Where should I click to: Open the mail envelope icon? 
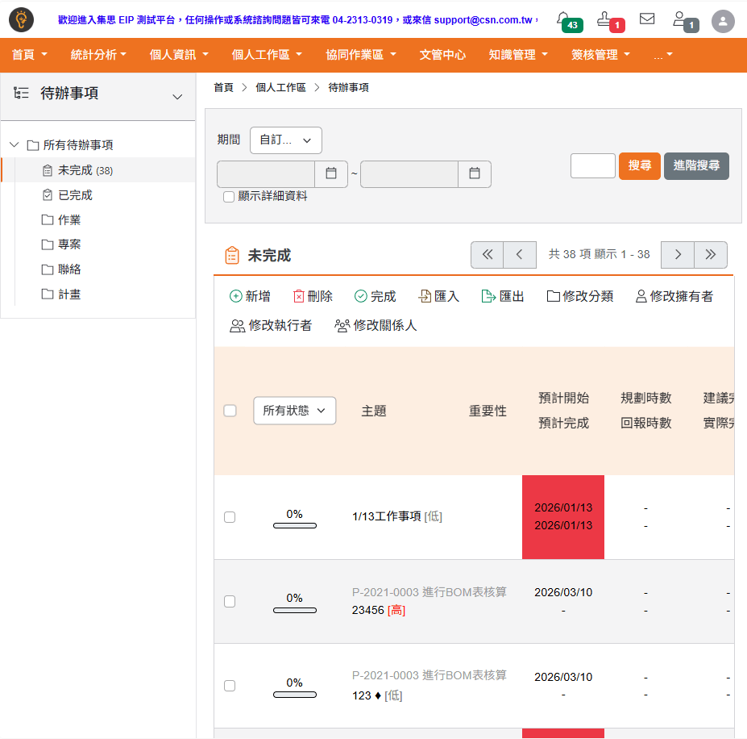(x=647, y=19)
